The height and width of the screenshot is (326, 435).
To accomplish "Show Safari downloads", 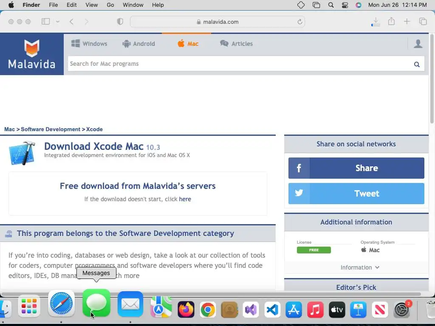I will pos(376,22).
